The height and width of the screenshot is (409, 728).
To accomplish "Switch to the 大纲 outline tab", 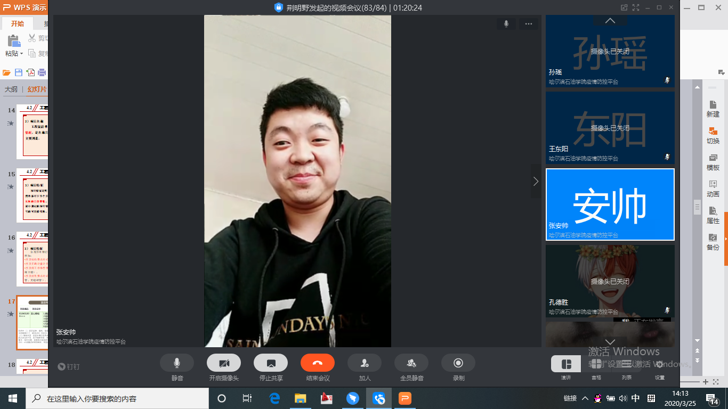I will pyautogui.click(x=11, y=89).
